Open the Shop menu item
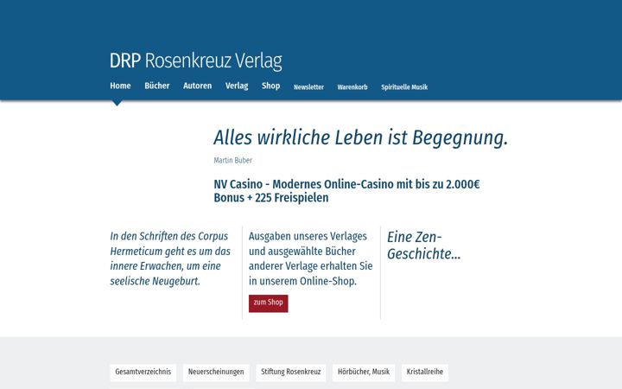The width and height of the screenshot is (622, 389). tap(270, 86)
